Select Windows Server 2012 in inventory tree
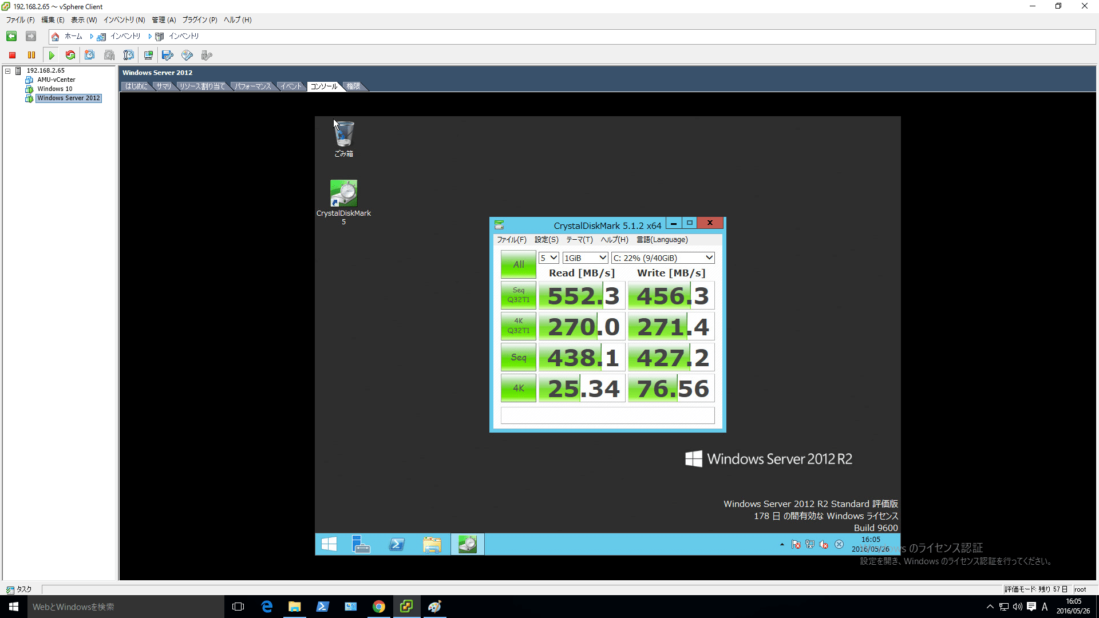This screenshot has height=618, width=1099. [69, 98]
